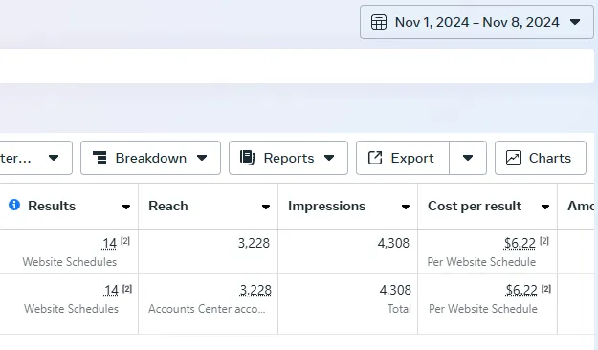Open the truncated dropdown left of Breakdown
598x350 pixels.
34,158
